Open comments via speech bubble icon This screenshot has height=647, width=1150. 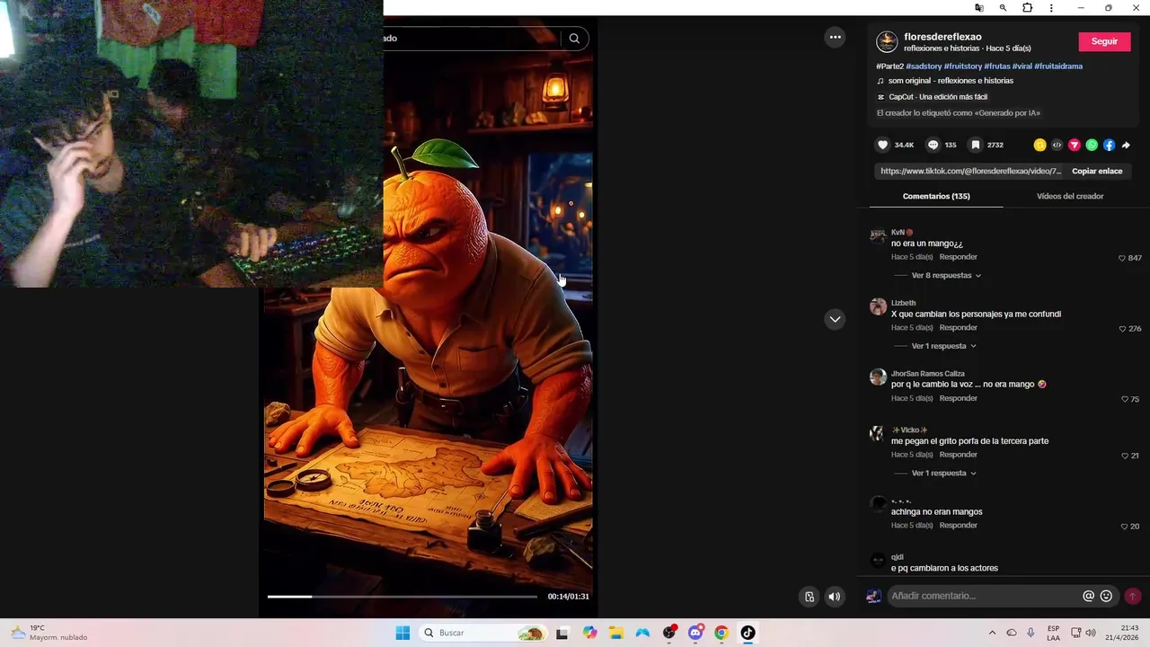tap(933, 145)
